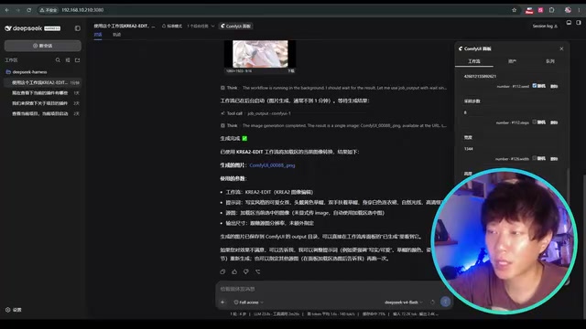Image resolution: width=586 pixels, height=329 pixels.
Task: Click the browser forward arrow
Action: tap(17, 10)
